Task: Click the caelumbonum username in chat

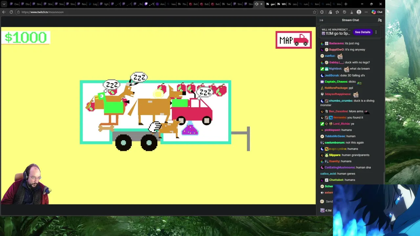Action: point(334,143)
